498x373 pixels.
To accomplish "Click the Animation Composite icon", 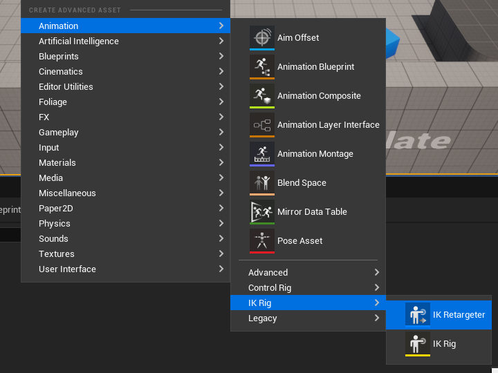I will (x=262, y=96).
